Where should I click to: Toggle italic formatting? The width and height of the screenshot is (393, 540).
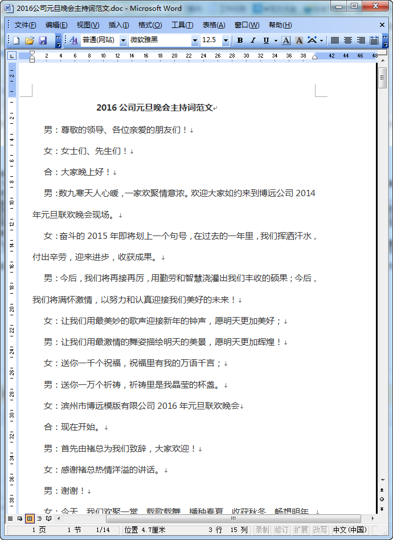[253, 40]
